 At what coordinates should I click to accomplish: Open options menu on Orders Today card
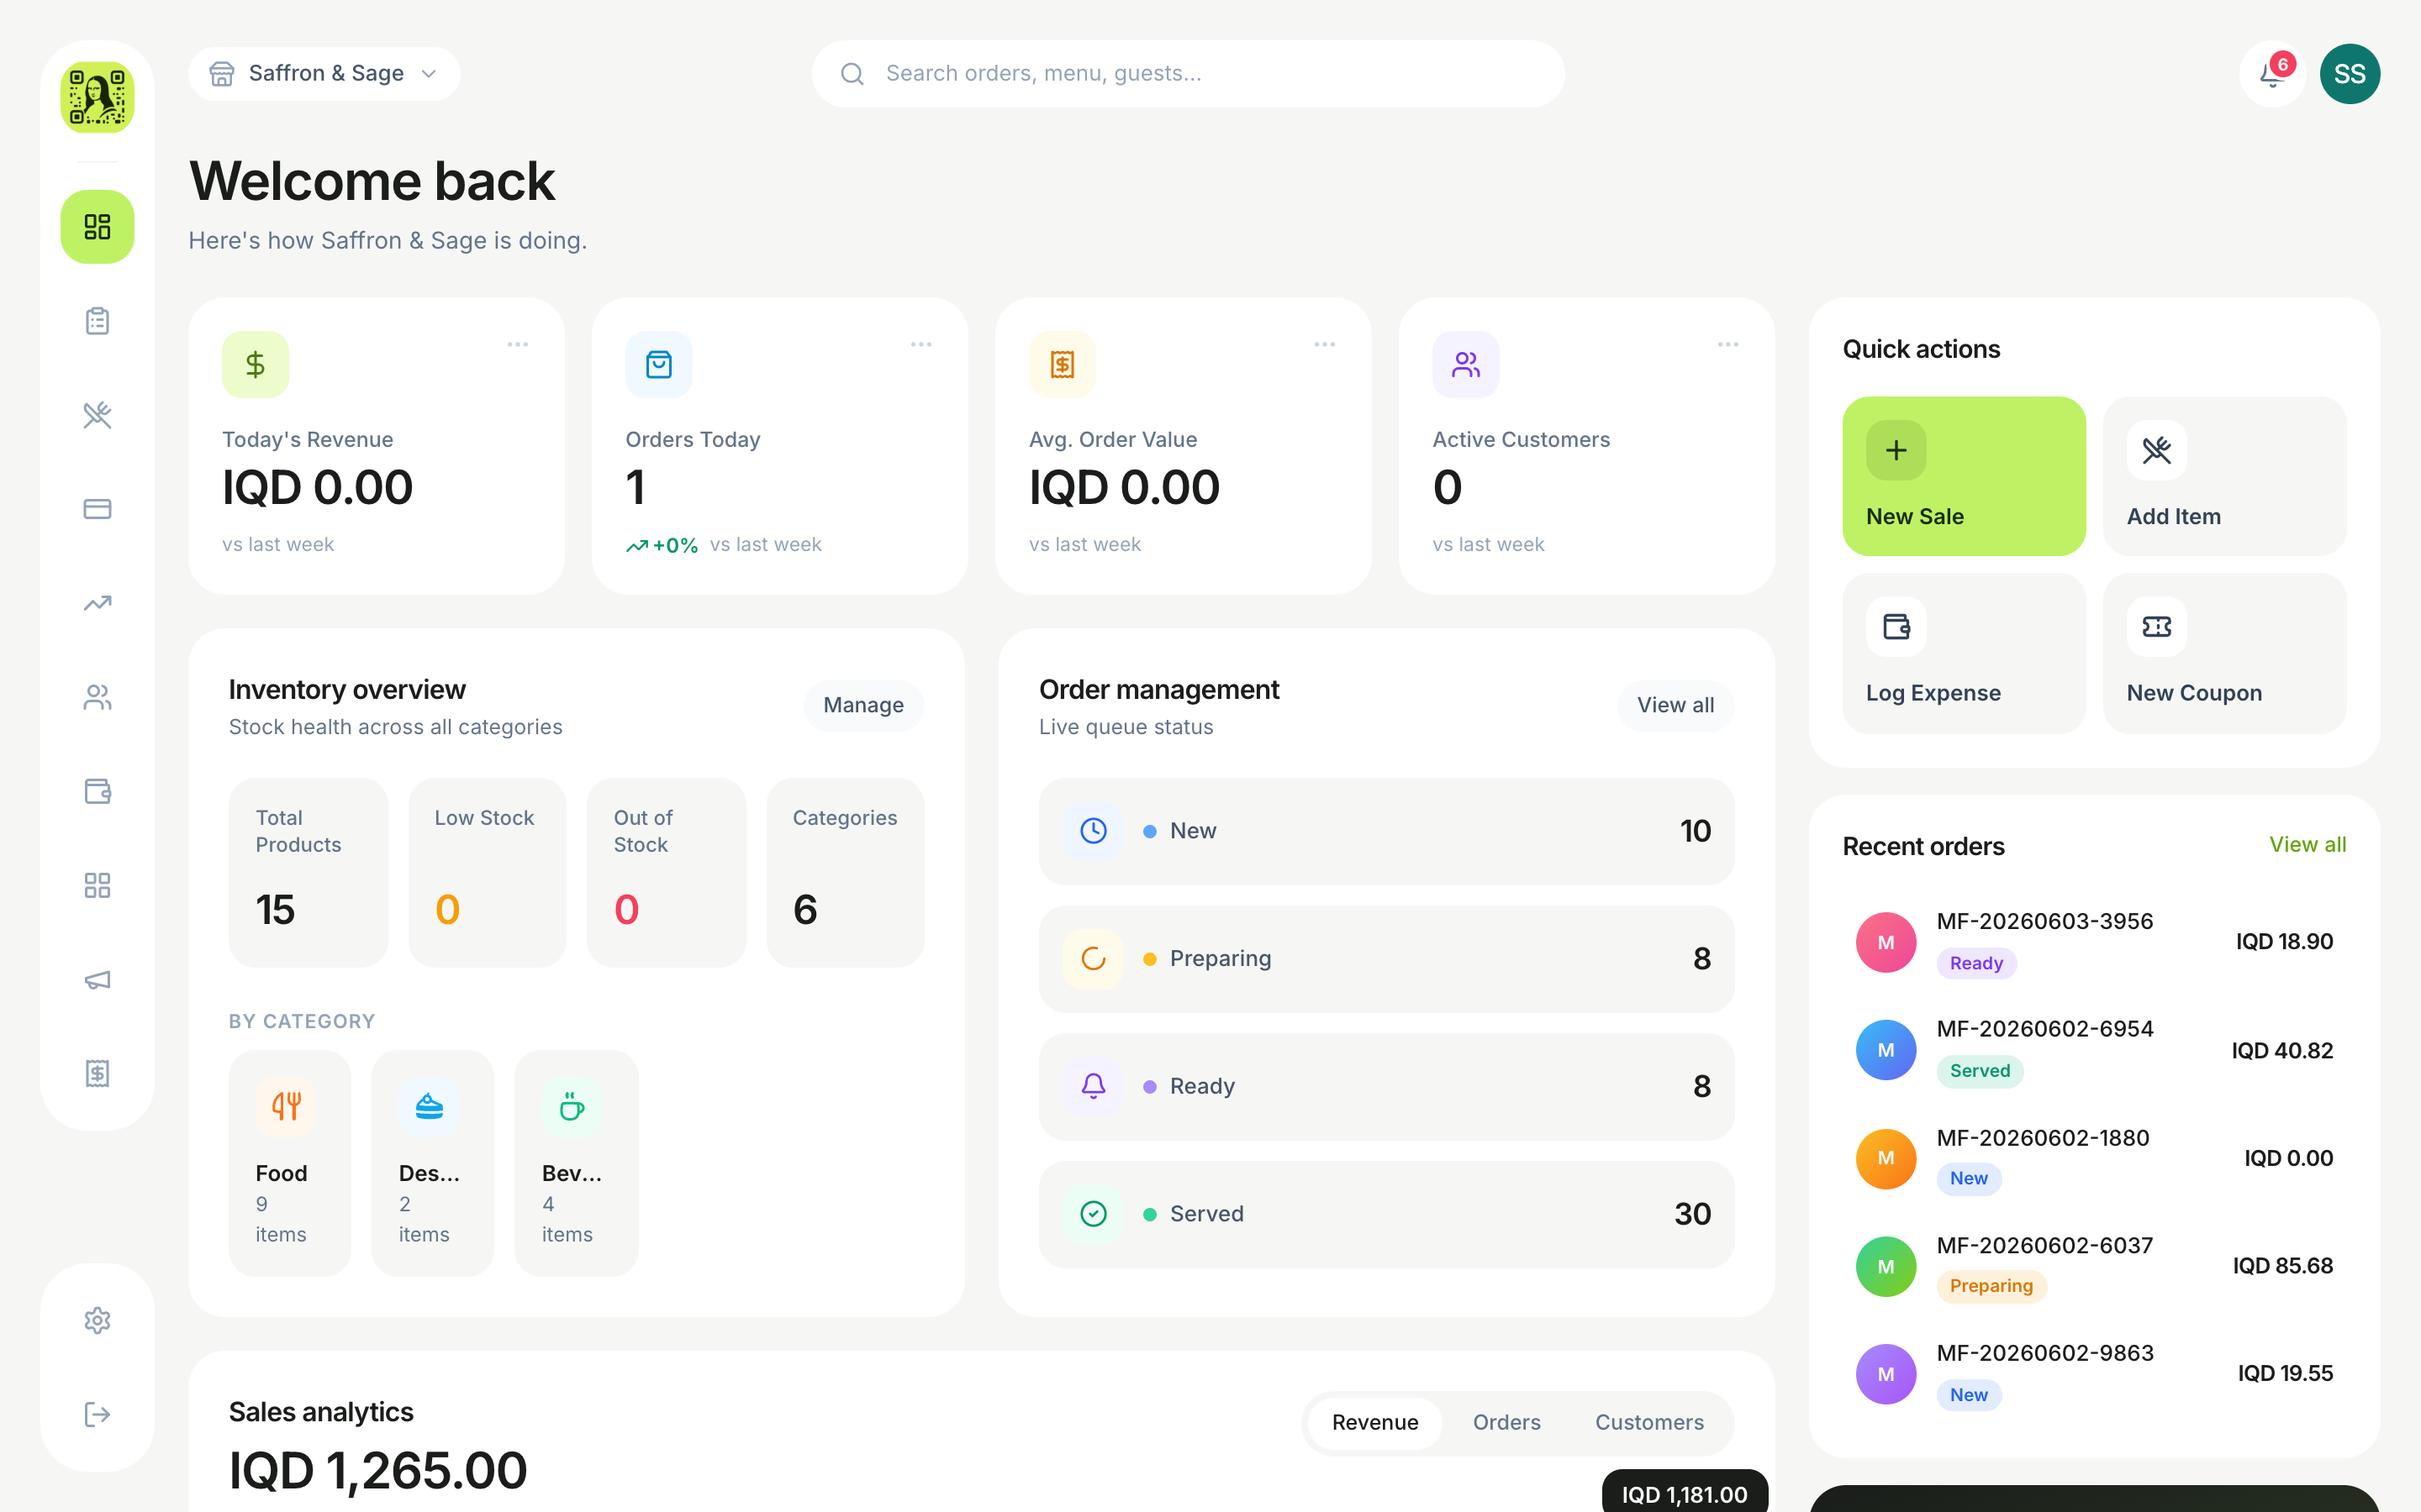coord(921,344)
